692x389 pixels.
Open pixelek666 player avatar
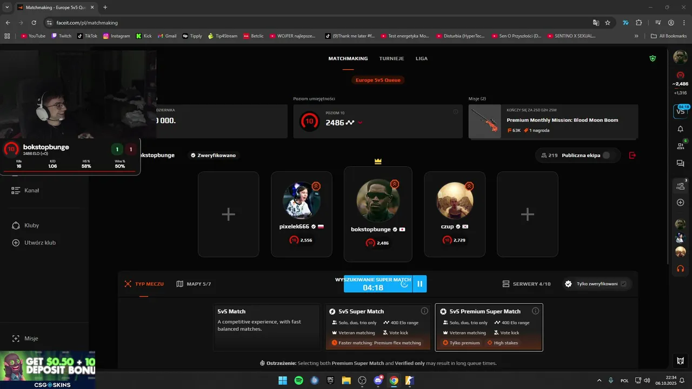[x=301, y=200]
